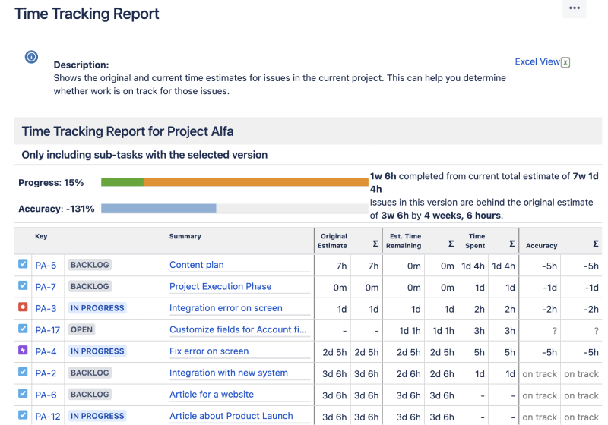
Task: Open issue key PA-6
Action: pos(46,395)
